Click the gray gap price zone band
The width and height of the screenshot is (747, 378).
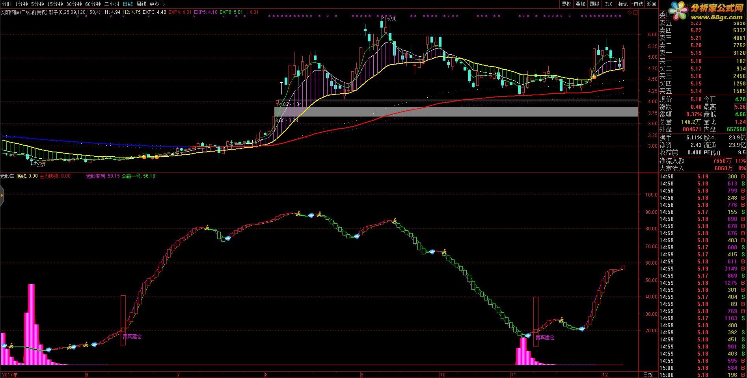click(x=456, y=111)
